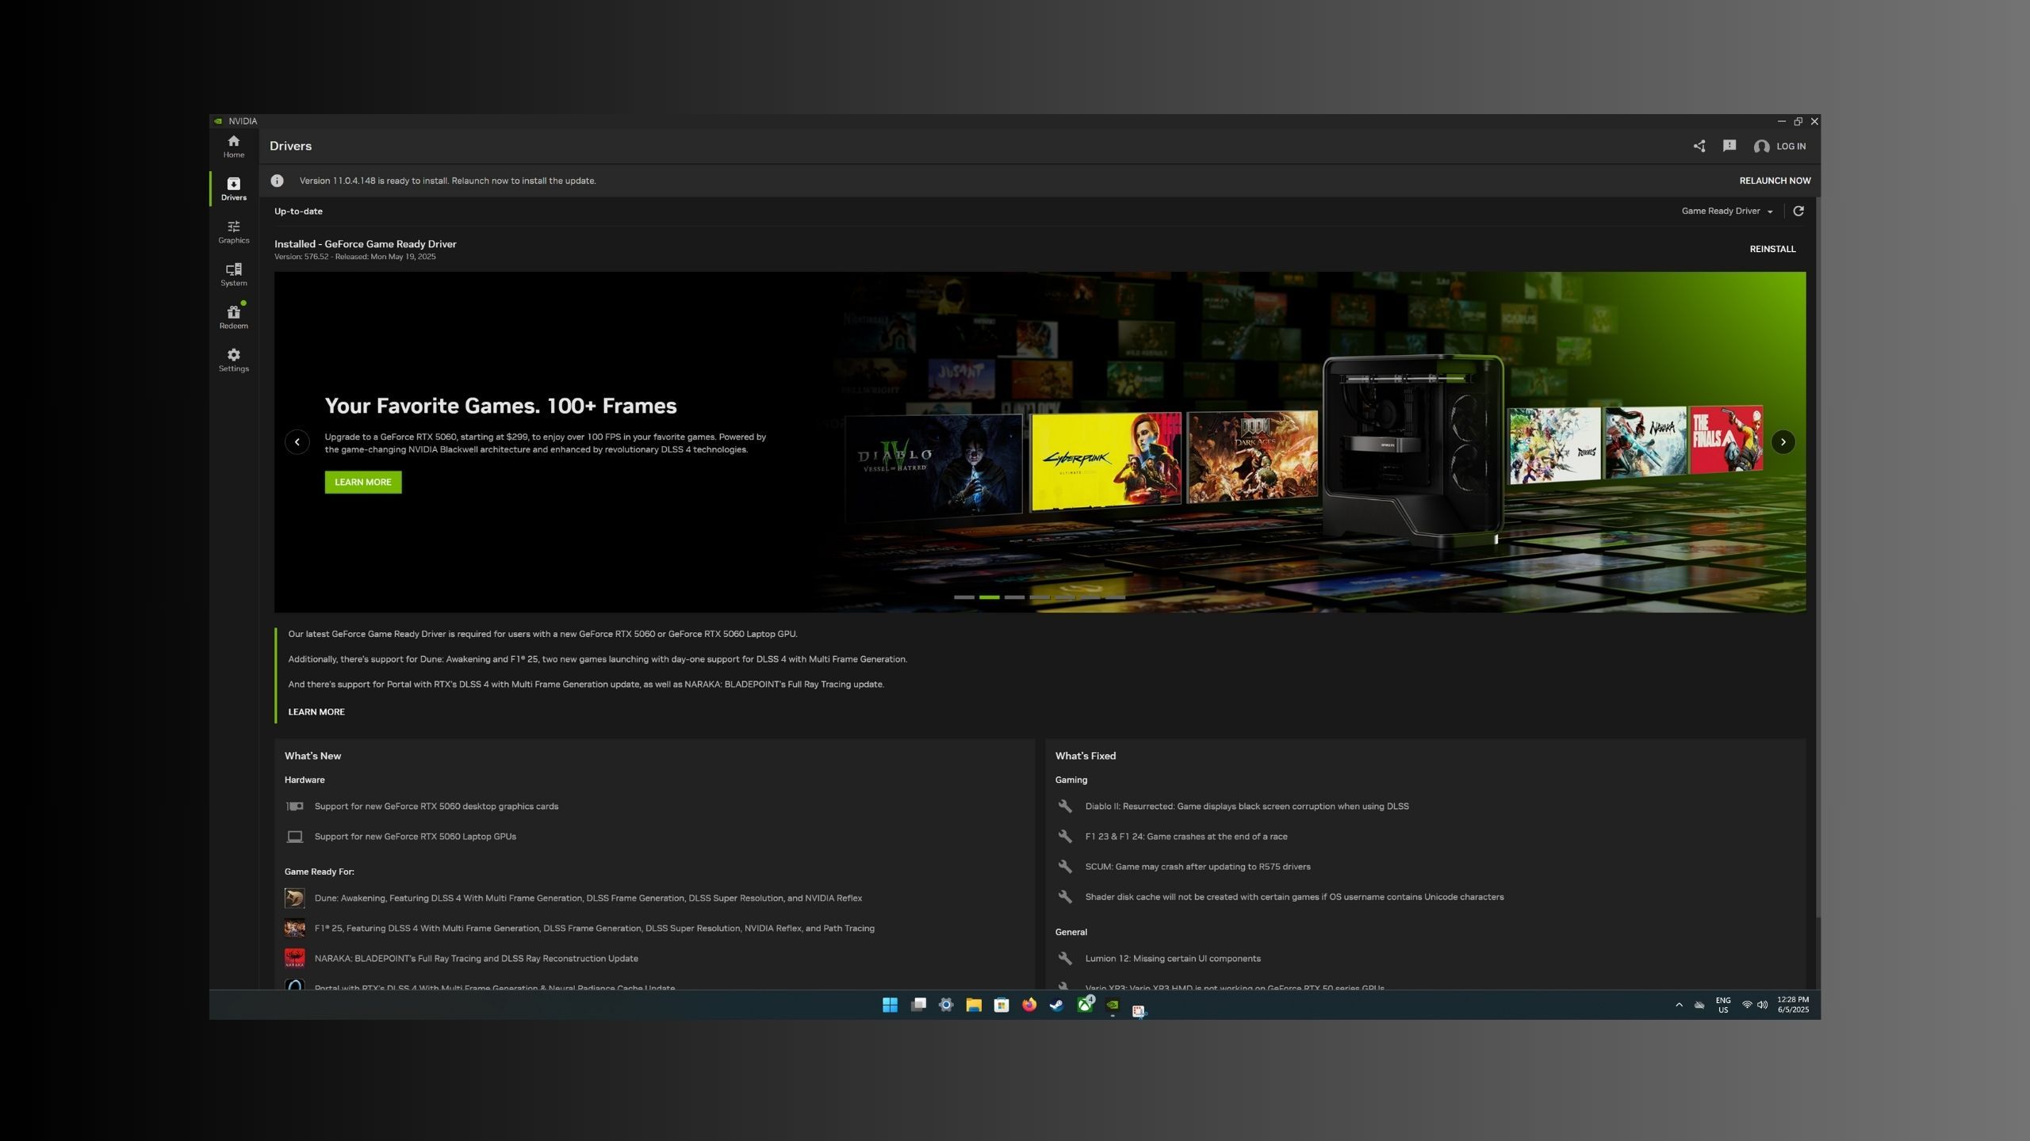Click the NARAKA thumbnail in the banner

[1646, 442]
